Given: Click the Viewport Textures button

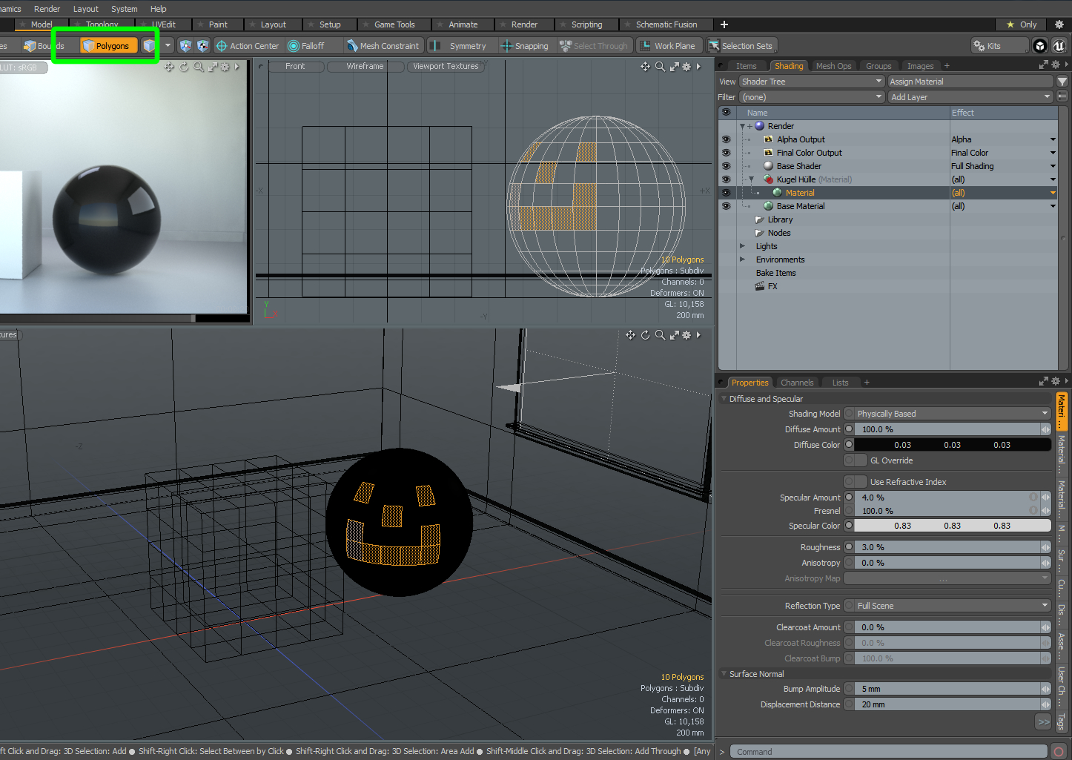Looking at the screenshot, I should tap(446, 66).
